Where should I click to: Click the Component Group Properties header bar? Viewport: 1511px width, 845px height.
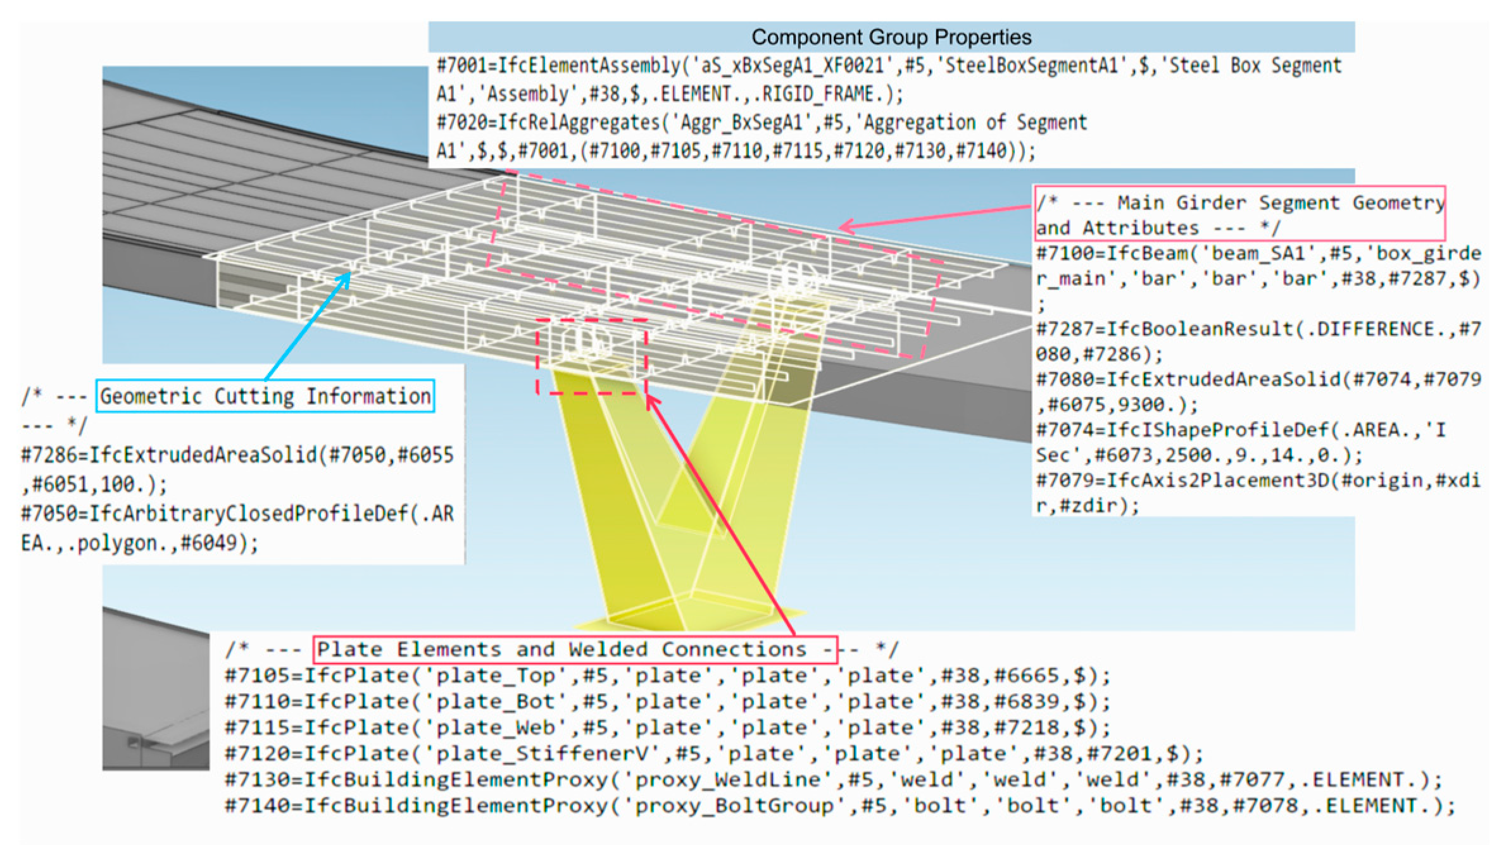click(891, 37)
